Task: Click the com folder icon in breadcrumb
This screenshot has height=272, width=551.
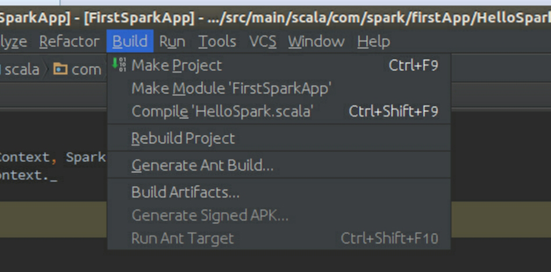Action: [60, 70]
